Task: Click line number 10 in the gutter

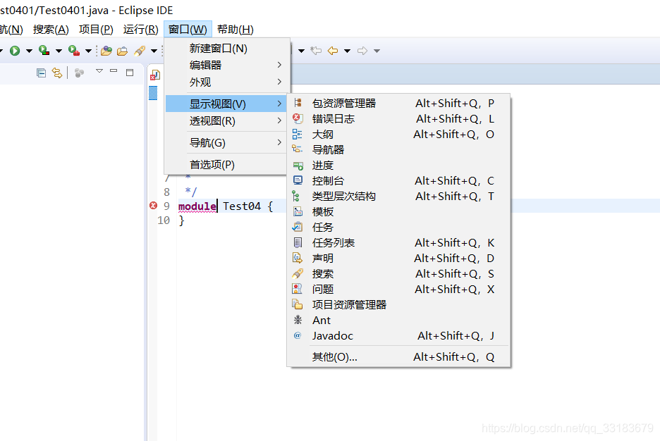Action: pos(164,220)
